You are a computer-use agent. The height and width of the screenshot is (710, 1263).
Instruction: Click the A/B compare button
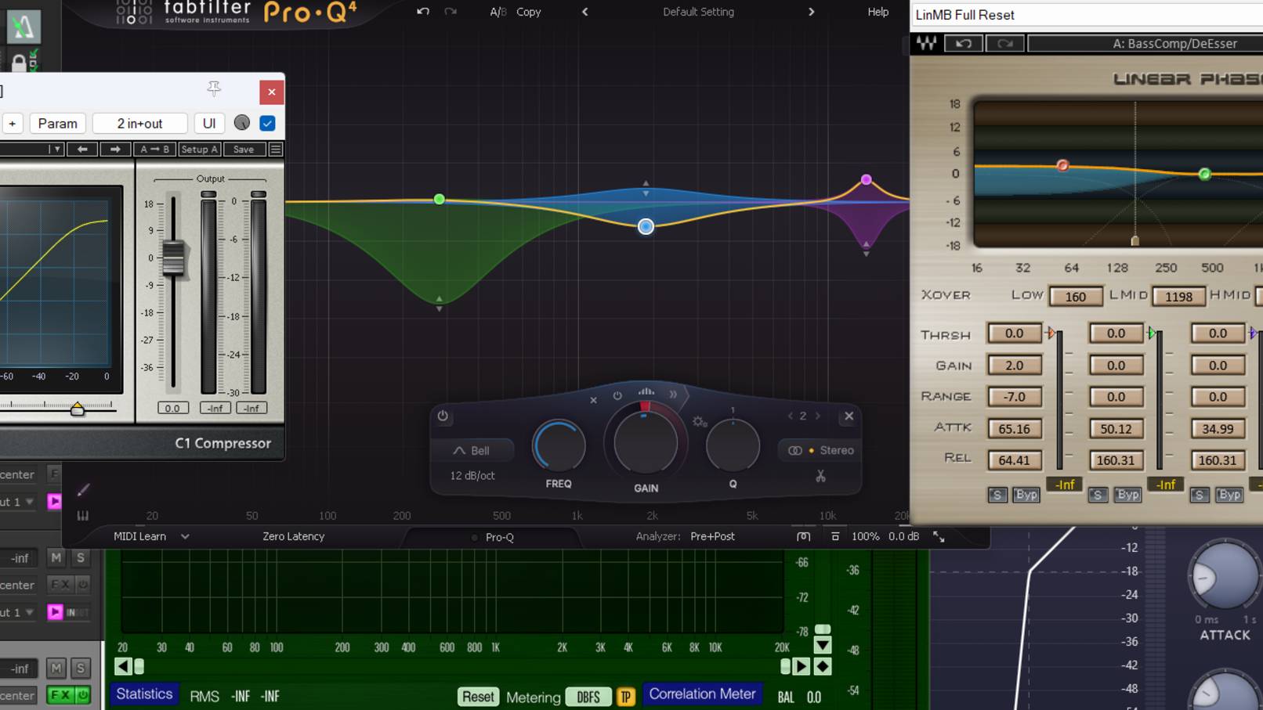pyautogui.click(x=498, y=12)
